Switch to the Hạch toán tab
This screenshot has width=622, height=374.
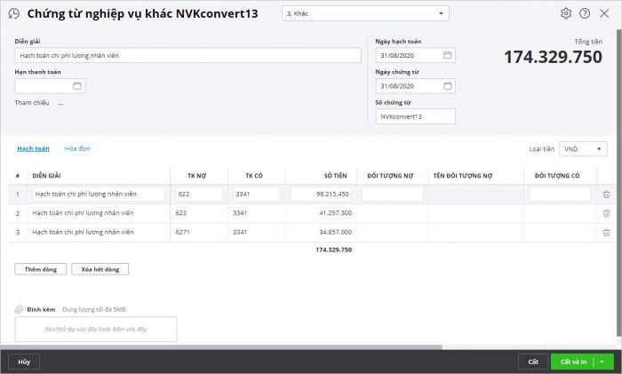pyautogui.click(x=34, y=148)
